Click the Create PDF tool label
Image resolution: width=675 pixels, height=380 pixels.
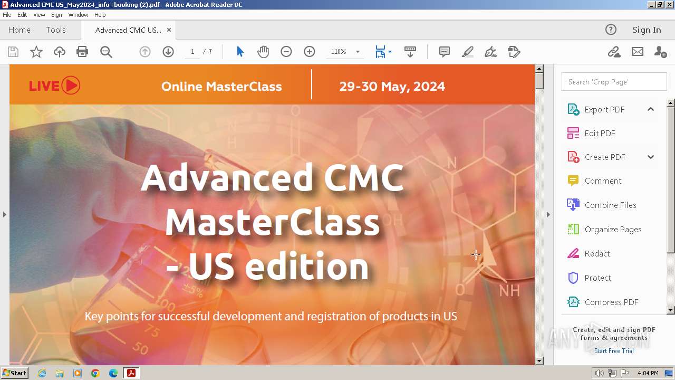coord(605,157)
